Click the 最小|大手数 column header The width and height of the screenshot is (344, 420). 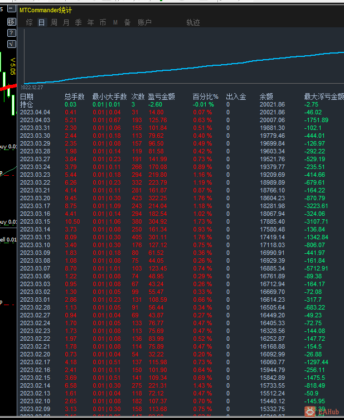(109, 96)
